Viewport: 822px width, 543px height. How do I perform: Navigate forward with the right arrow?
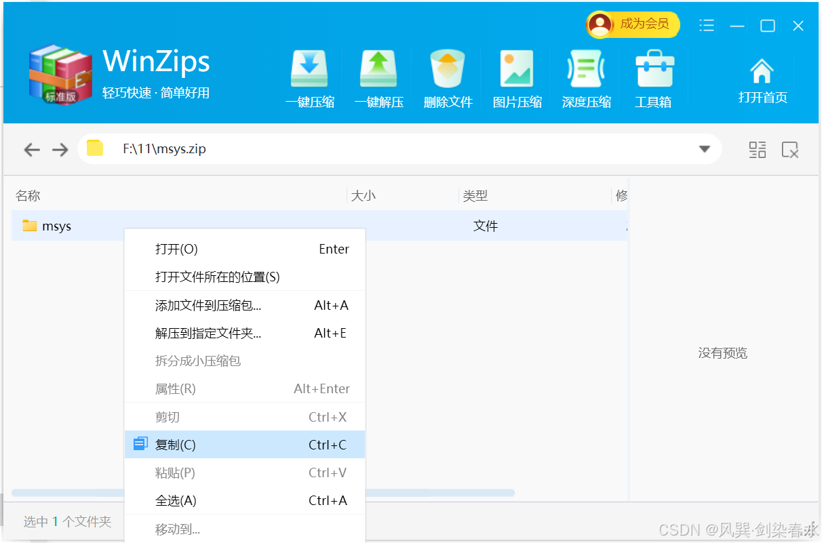[x=60, y=149]
